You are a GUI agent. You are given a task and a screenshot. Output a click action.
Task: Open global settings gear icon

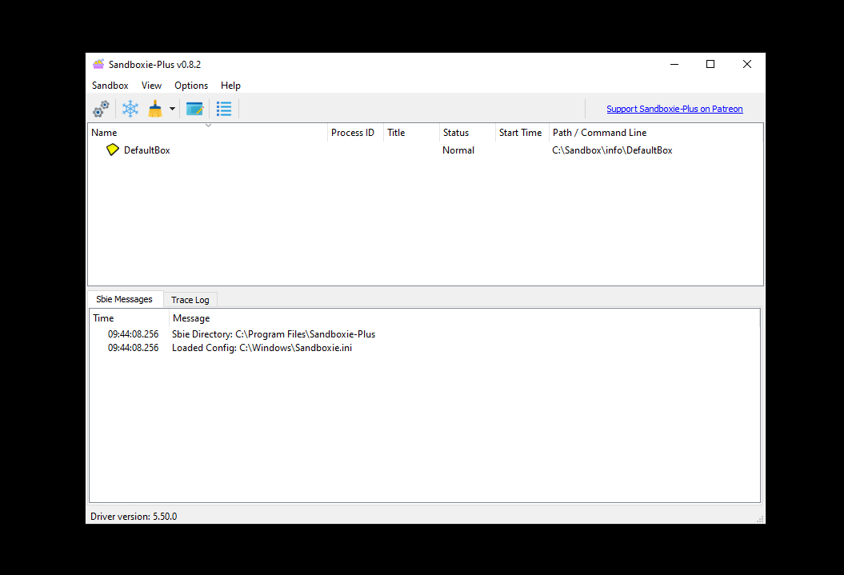(x=101, y=109)
